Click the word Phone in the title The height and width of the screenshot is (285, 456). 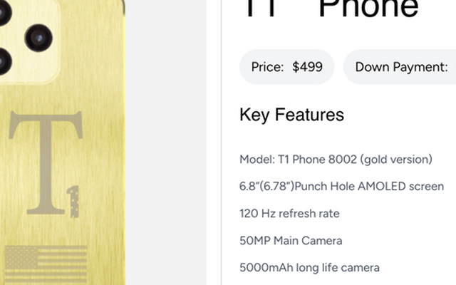[x=368, y=9]
